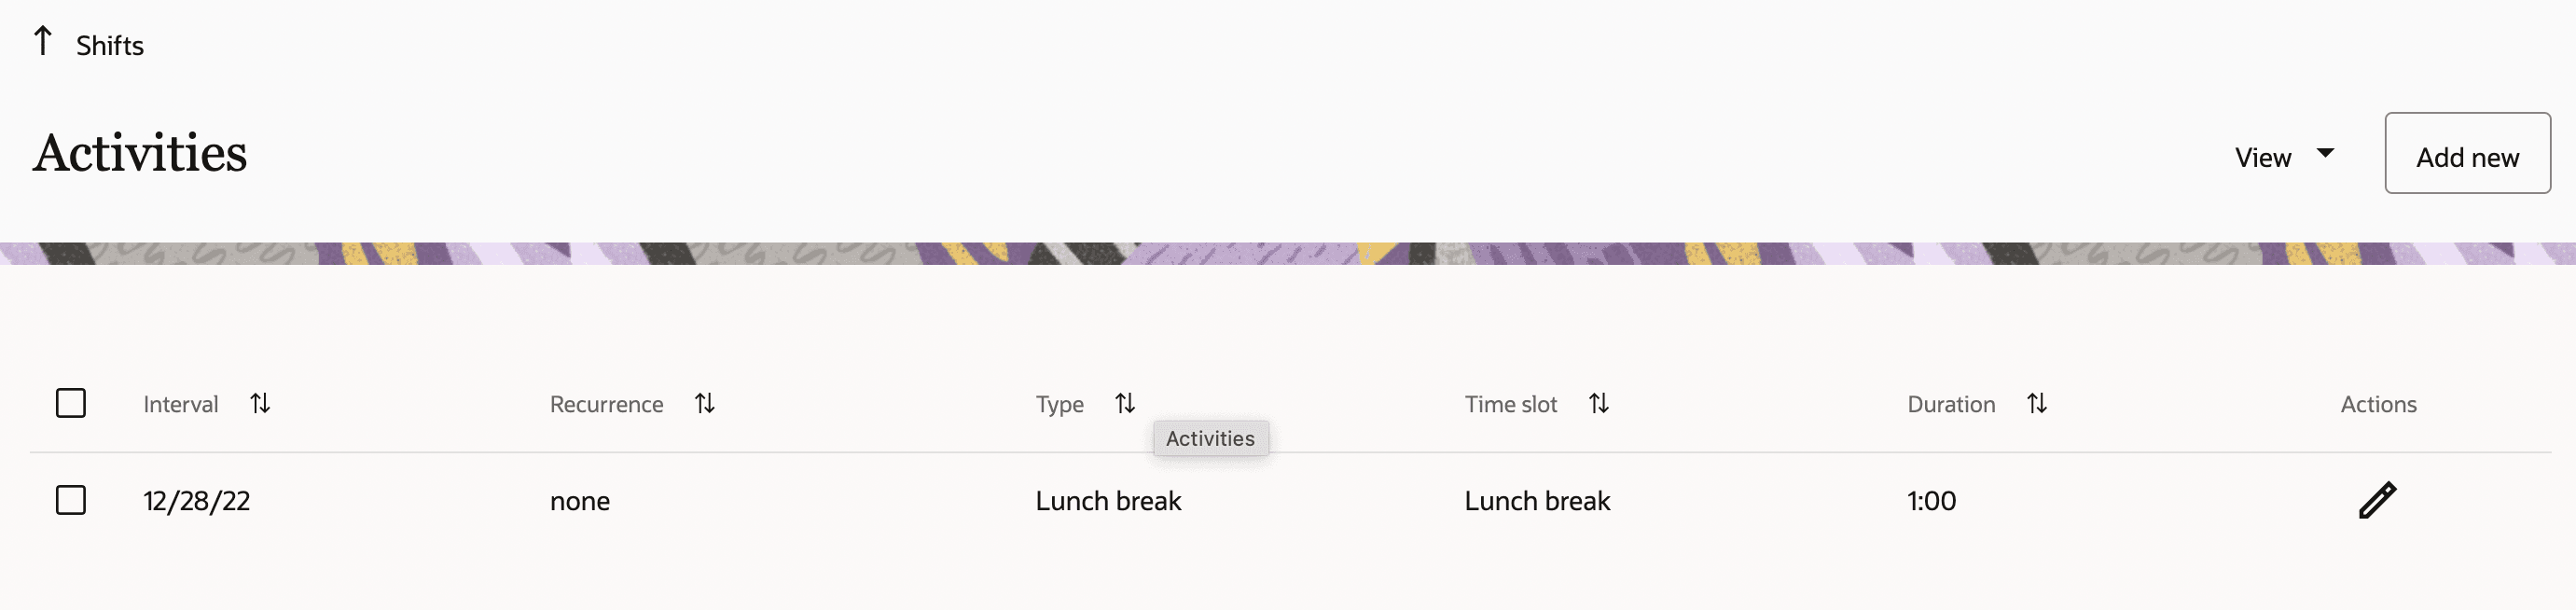Open the View dropdown
The image size is (2576, 610).
2264,156
